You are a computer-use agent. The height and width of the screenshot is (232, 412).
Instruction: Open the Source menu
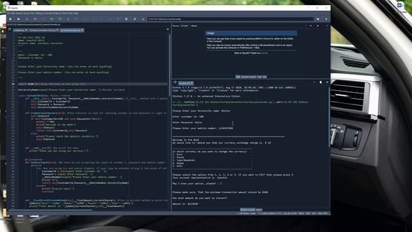(26, 13)
